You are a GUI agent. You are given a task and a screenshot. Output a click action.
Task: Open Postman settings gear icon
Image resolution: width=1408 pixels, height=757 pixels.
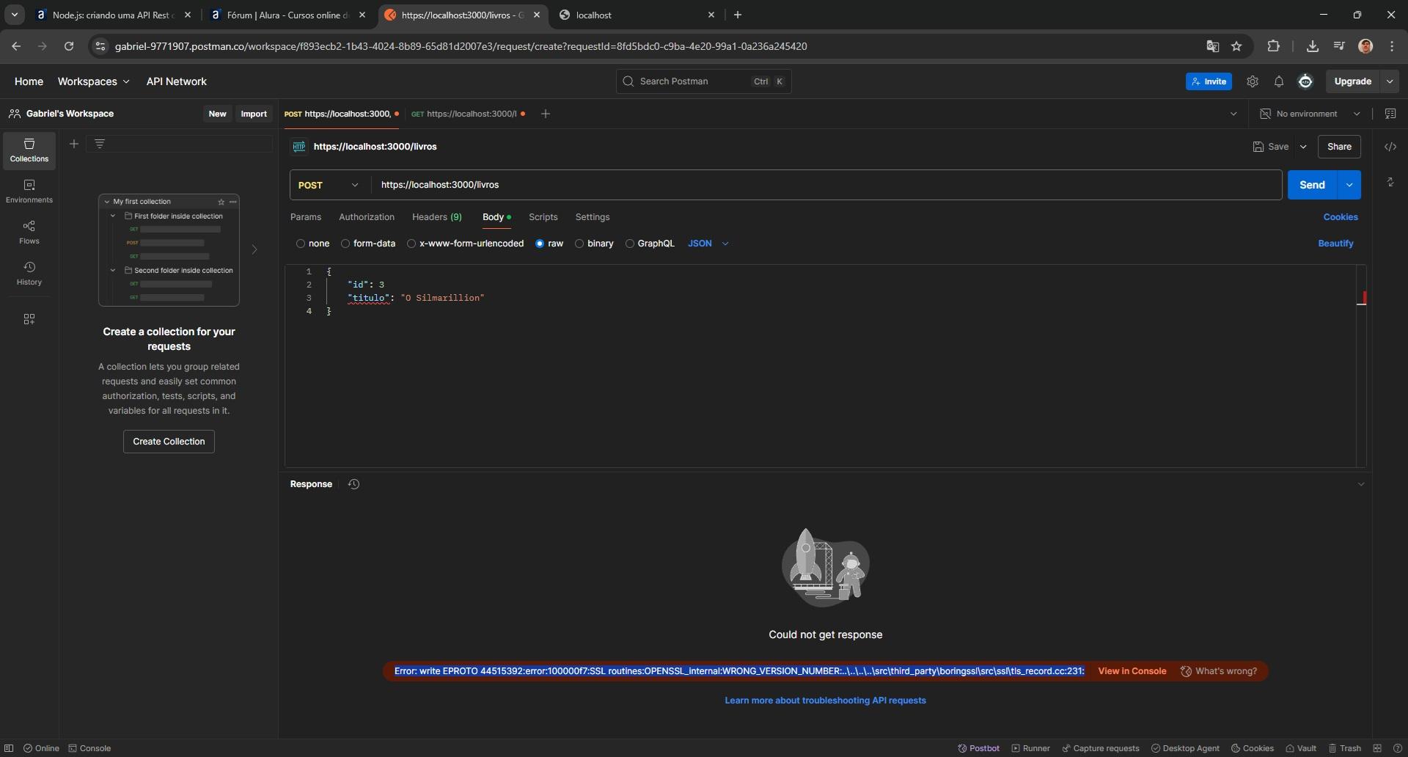(x=1253, y=81)
